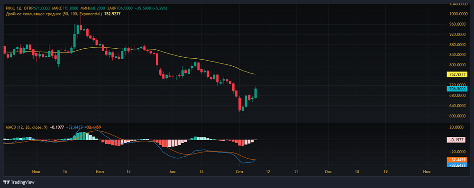Click the orange -32.4459 axis label
The image size is (474, 188).
click(x=457, y=160)
